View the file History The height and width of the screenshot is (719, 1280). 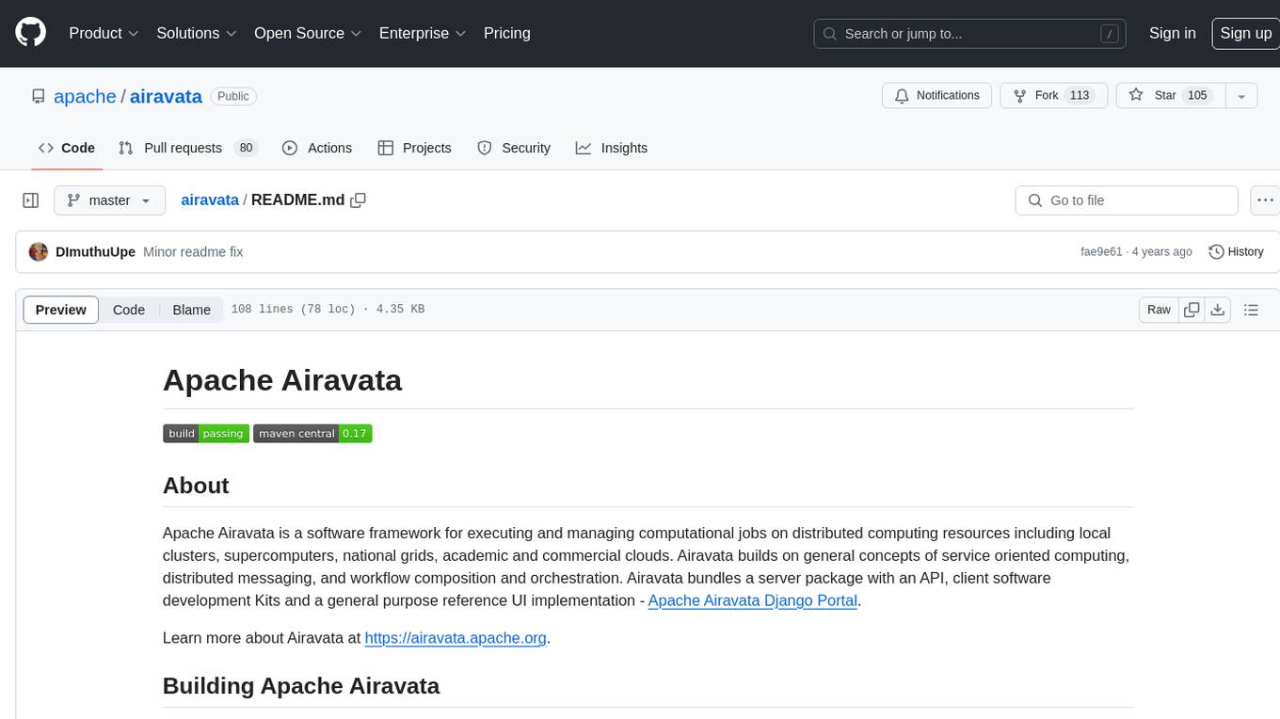(1236, 252)
